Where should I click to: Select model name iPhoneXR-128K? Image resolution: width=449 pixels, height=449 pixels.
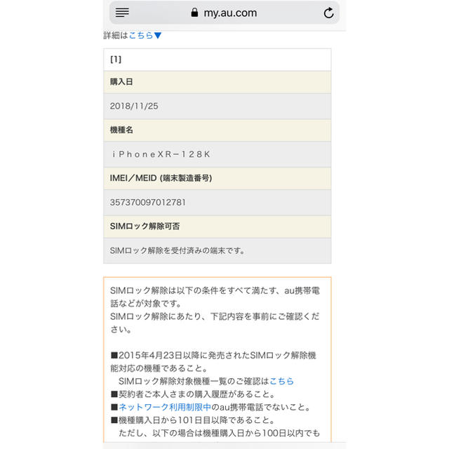(x=161, y=154)
